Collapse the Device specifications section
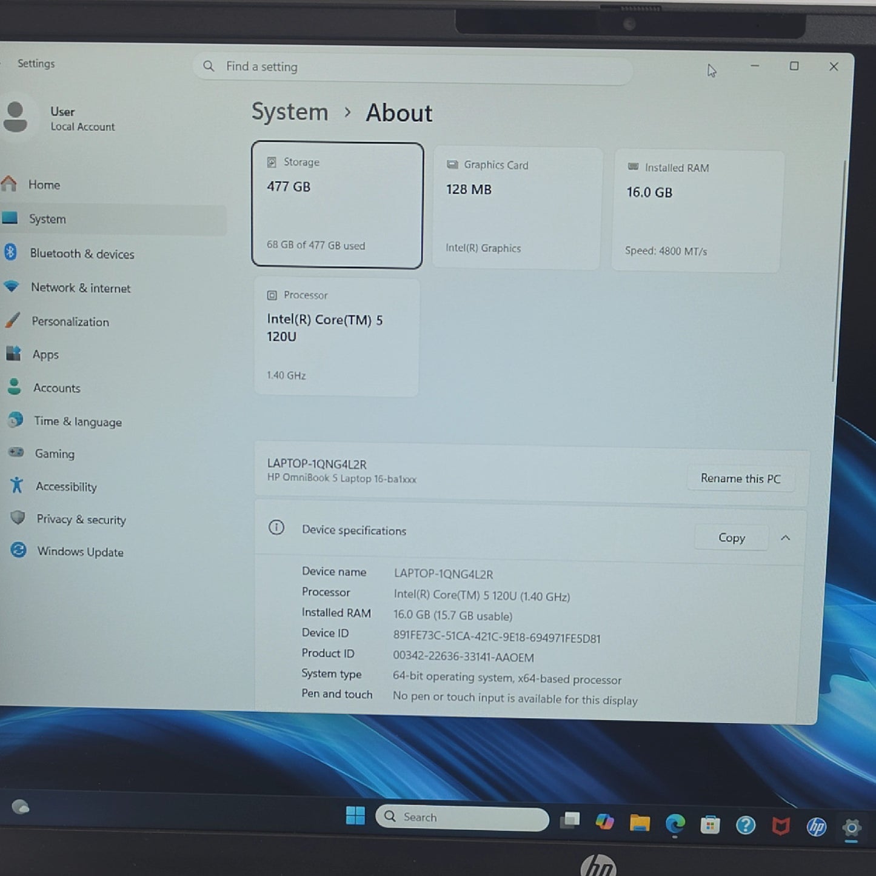Viewport: 876px width, 876px height. 786,538
